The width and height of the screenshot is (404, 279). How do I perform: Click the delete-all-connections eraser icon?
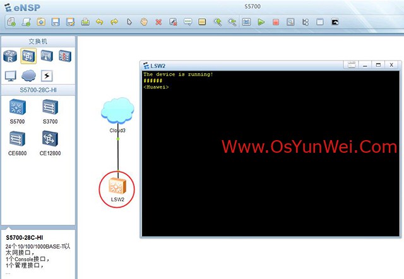click(173, 22)
